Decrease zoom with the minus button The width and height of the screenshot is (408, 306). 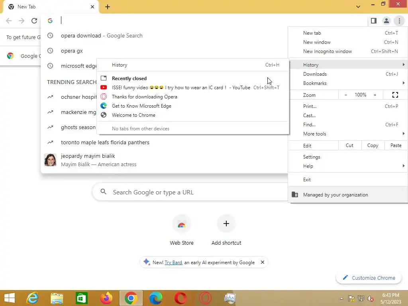tap(346, 95)
